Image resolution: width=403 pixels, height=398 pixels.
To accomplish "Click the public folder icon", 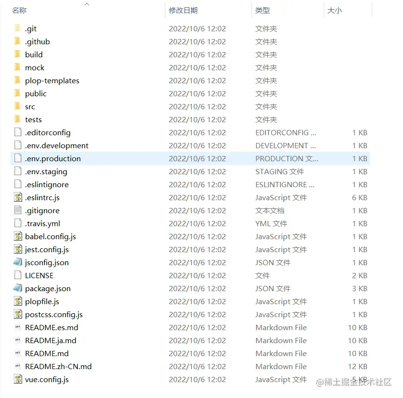I will pos(17,93).
